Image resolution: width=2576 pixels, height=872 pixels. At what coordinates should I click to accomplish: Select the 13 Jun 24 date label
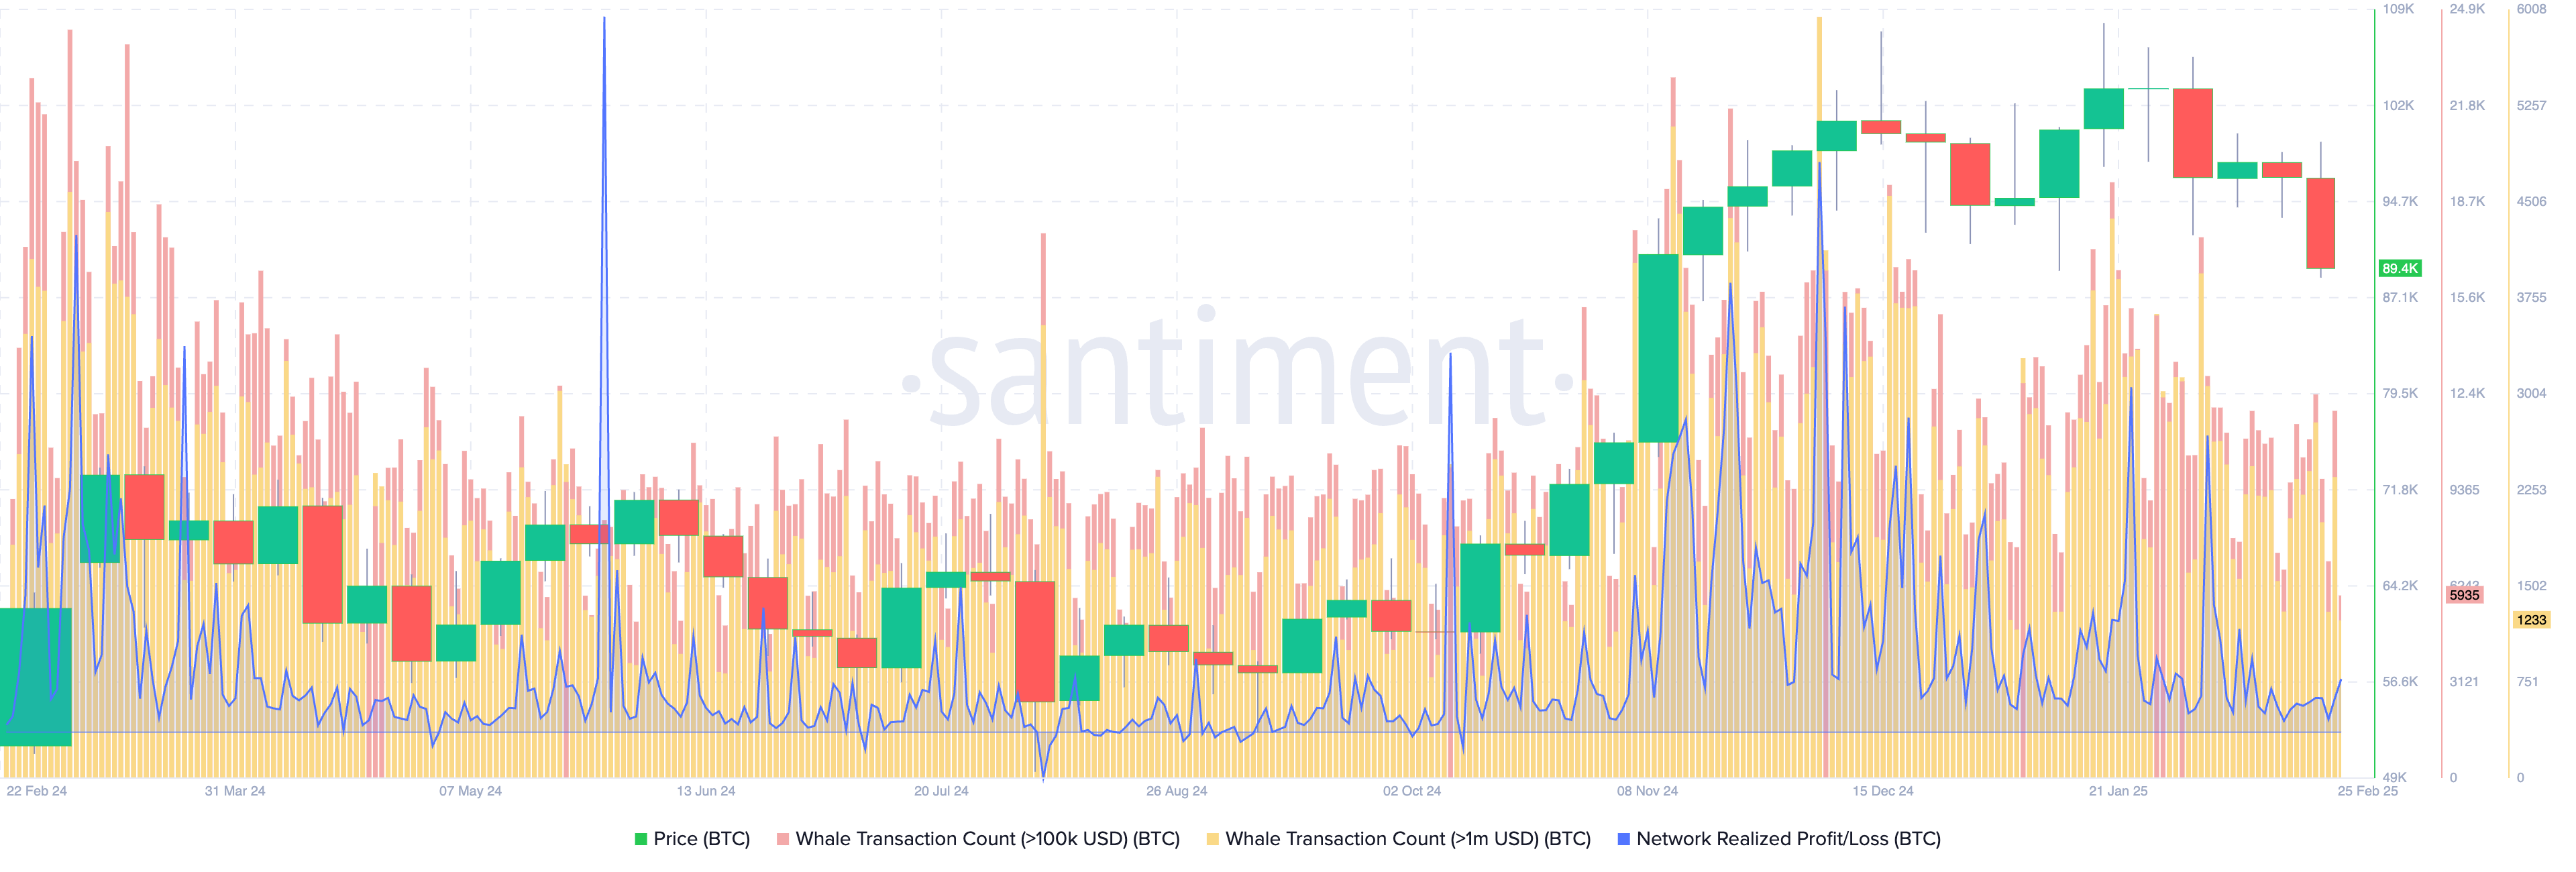pyautogui.click(x=706, y=791)
